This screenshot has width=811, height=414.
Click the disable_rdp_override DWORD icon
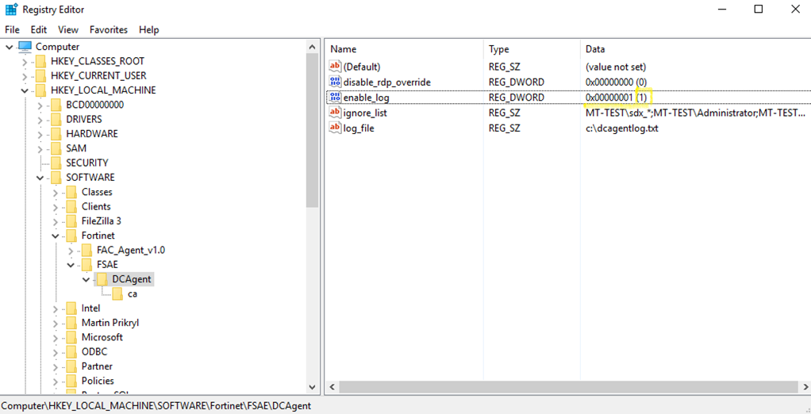pyautogui.click(x=335, y=82)
